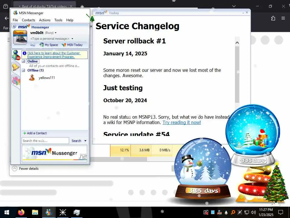The height and width of the screenshot is (218, 290).
Task: Select the alerts bell tab
Action: 16,66
